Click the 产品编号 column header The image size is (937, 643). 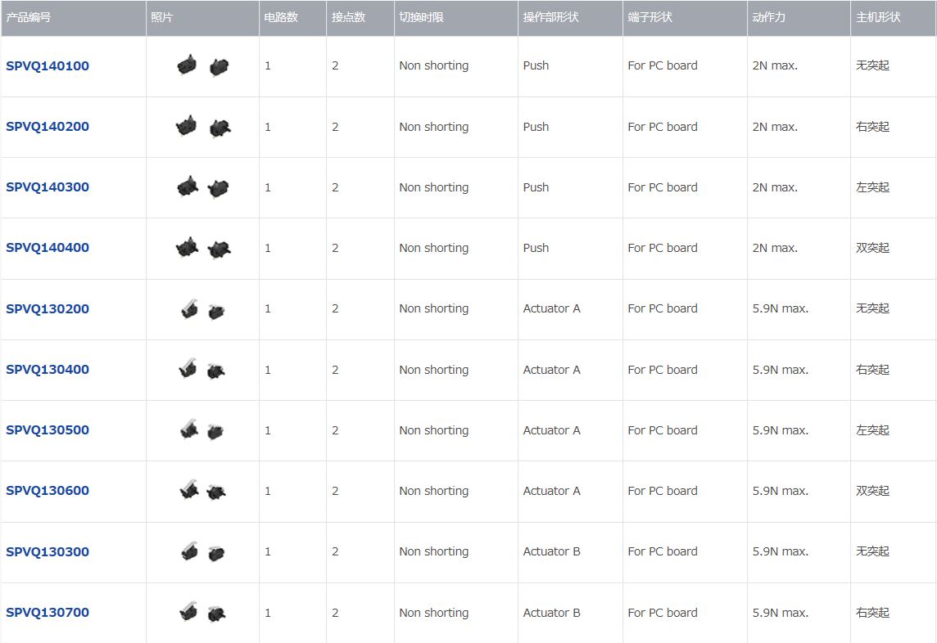point(28,17)
